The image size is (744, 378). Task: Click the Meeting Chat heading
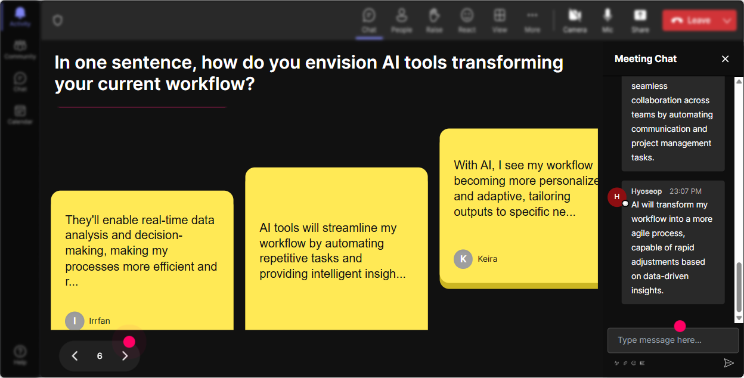pyautogui.click(x=646, y=58)
